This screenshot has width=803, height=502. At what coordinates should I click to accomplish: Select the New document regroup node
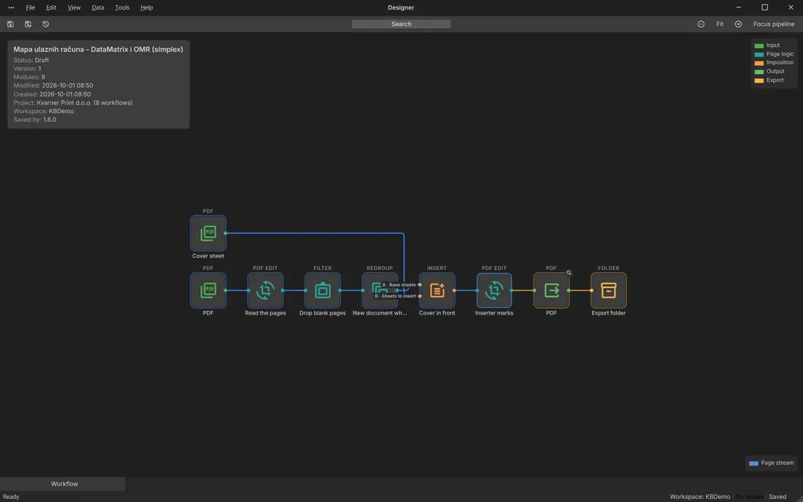tap(380, 290)
